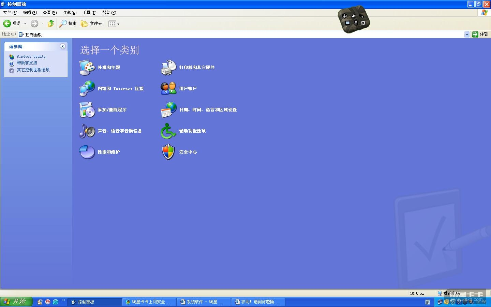Collapse the 请参阅 side panel

pyautogui.click(x=62, y=46)
